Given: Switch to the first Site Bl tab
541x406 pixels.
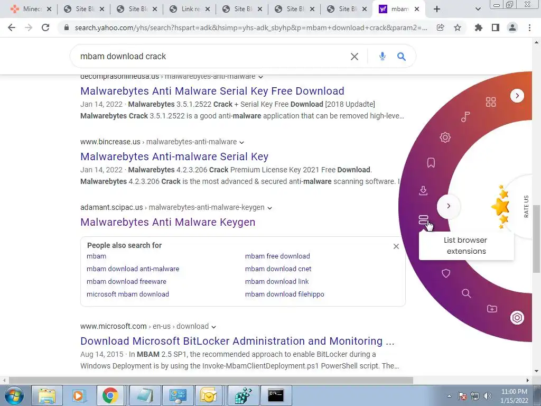Looking at the screenshot, I should pos(85,9).
